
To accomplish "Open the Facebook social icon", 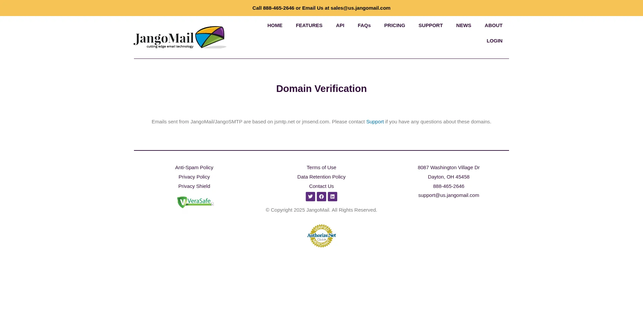I will [x=321, y=197].
